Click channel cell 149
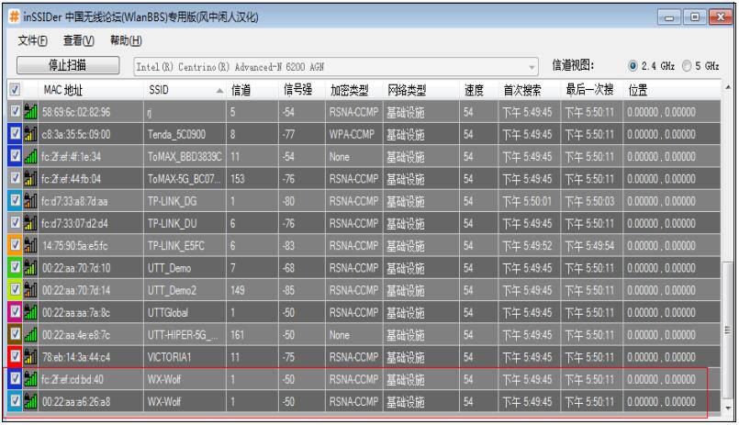Screen dimensions: 739x425 pos(237,290)
